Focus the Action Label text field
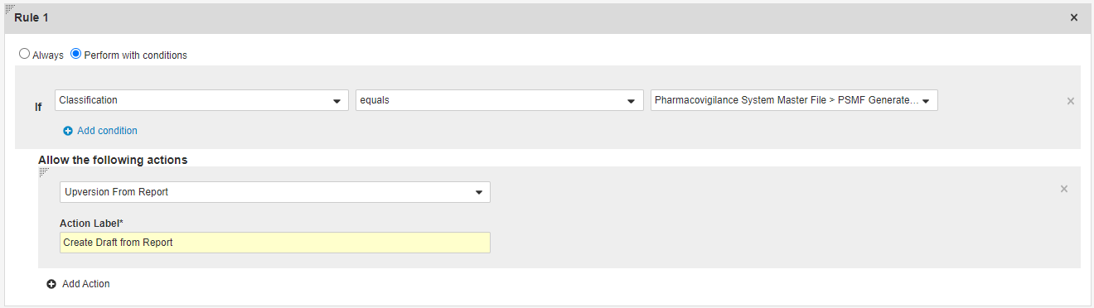The height and width of the screenshot is (308, 1094). pyautogui.click(x=275, y=243)
